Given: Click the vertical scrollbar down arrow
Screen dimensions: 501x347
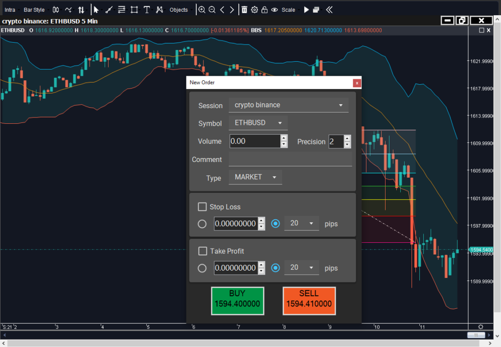Looking at the screenshot, I should (497, 336).
